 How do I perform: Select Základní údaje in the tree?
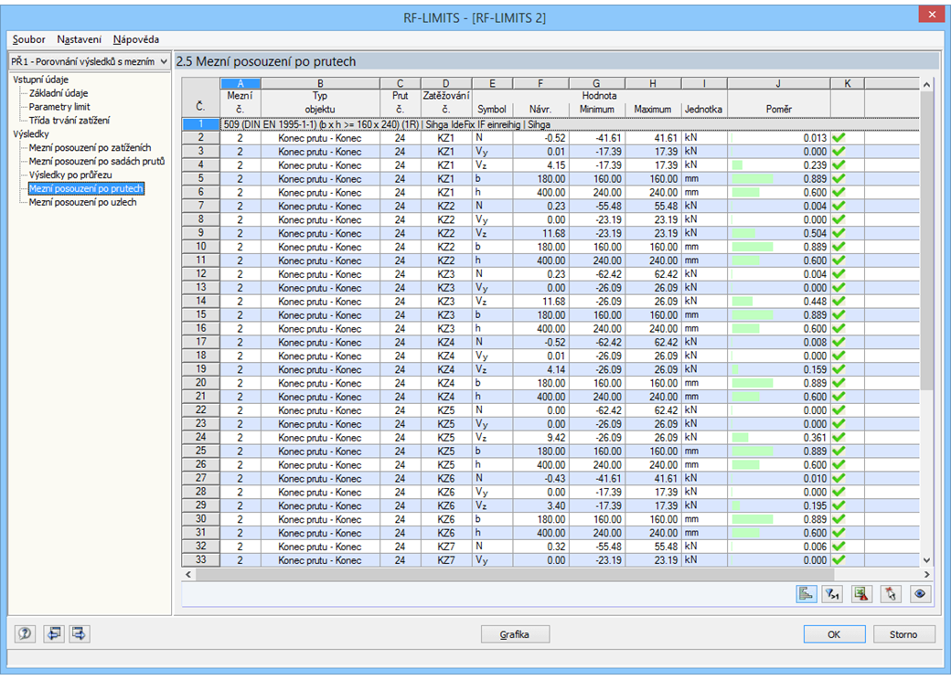pyautogui.click(x=59, y=93)
